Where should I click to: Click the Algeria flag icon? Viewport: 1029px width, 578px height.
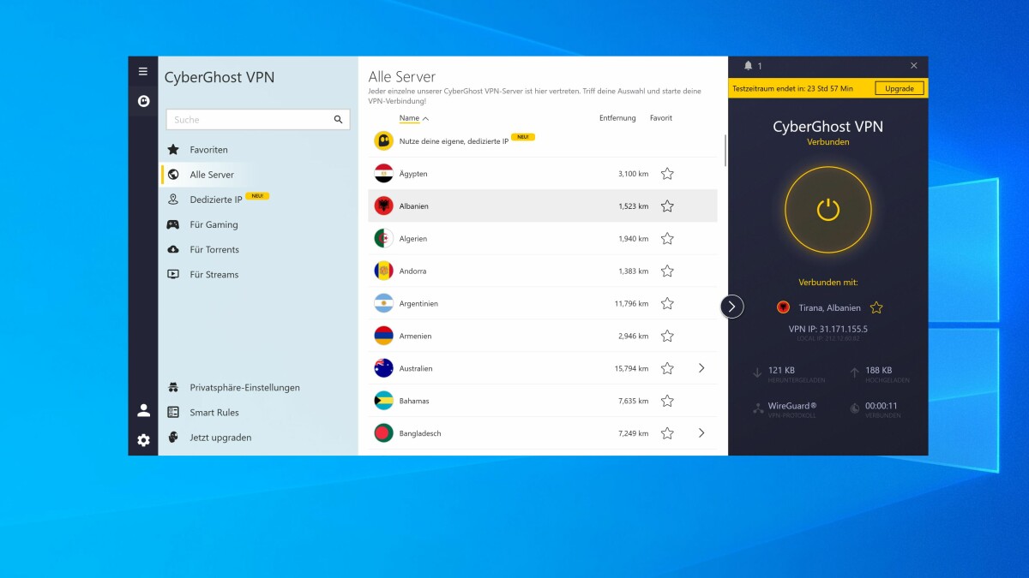coord(383,239)
